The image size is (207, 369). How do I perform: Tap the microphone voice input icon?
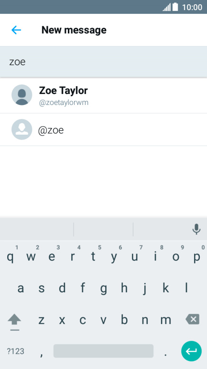tap(196, 229)
